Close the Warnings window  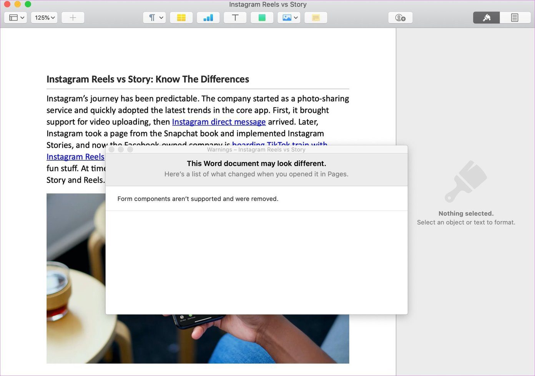point(111,149)
